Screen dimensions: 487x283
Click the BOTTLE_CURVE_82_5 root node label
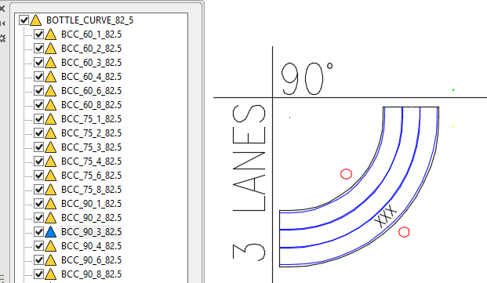[x=89, y=20]
